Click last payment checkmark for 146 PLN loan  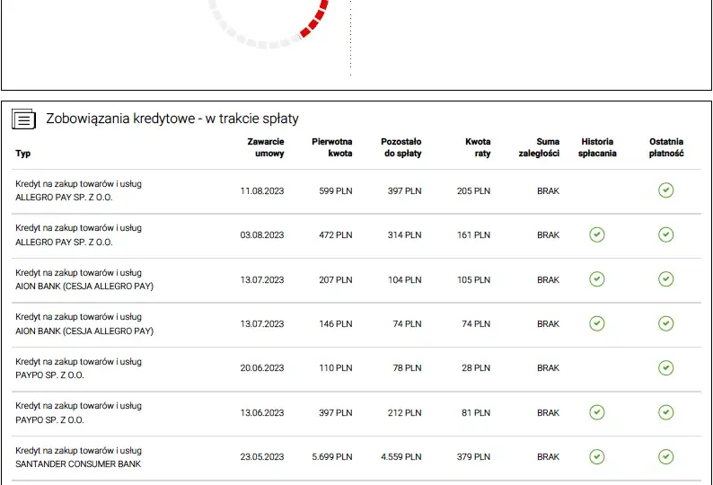pyautogui.click(x=665, y=323)
